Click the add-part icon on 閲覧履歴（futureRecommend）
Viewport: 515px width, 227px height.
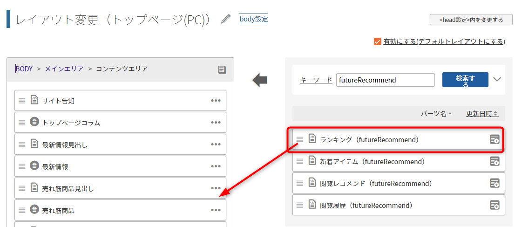point(495,205)
